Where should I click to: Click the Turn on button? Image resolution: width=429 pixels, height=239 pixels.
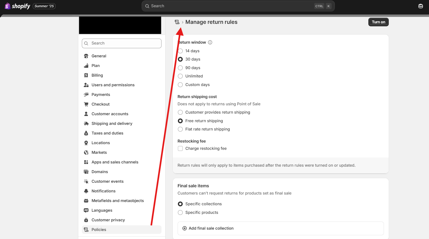click(378, 22)
